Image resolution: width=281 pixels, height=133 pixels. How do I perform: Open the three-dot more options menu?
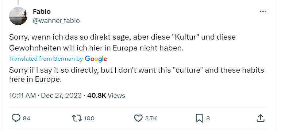click(263, 12)
